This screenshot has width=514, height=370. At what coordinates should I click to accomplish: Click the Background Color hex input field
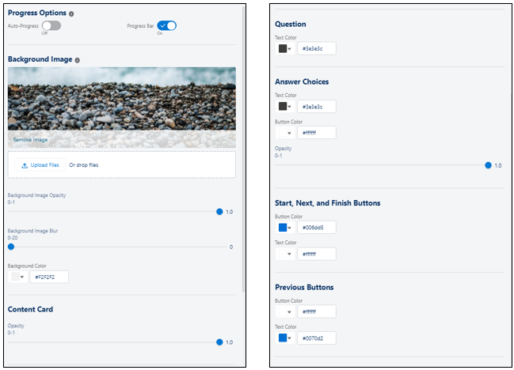49,277
